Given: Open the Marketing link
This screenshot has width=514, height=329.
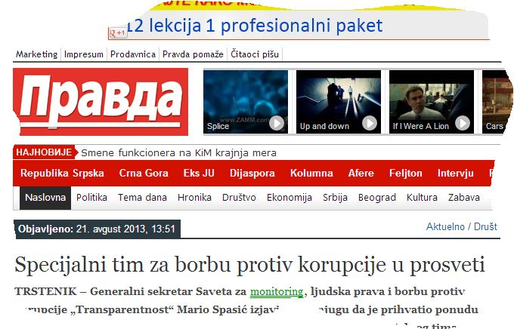Looking at the screenshot, I should pyautogui.click(x=37, y=54).
